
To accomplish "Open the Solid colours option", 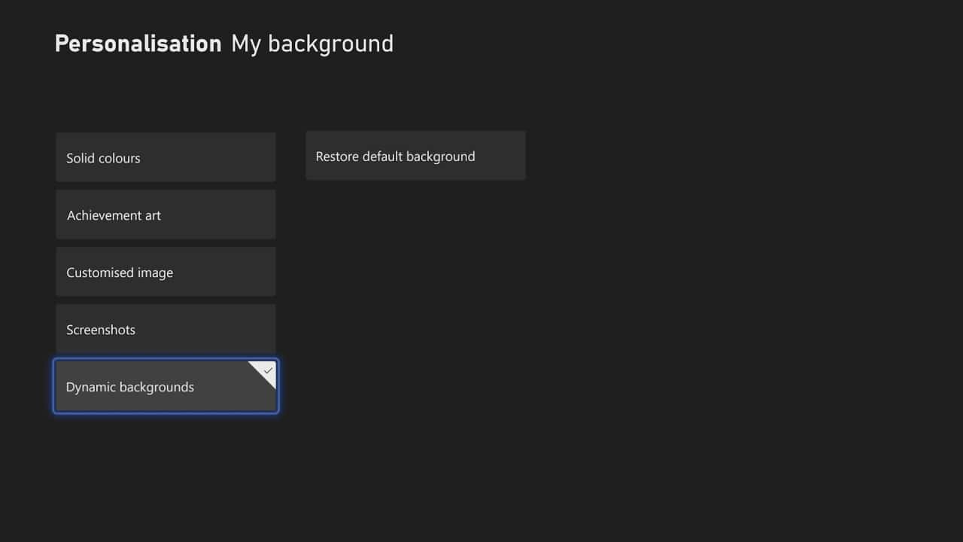I will [x=166, y=157].
